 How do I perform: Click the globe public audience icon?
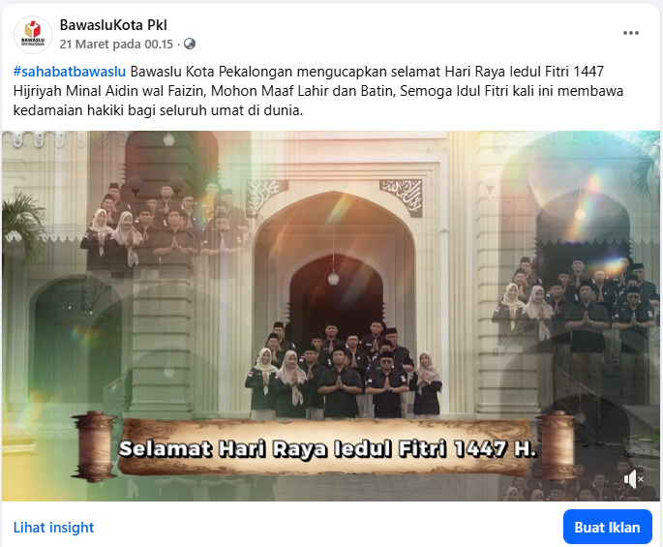(190, 44)
